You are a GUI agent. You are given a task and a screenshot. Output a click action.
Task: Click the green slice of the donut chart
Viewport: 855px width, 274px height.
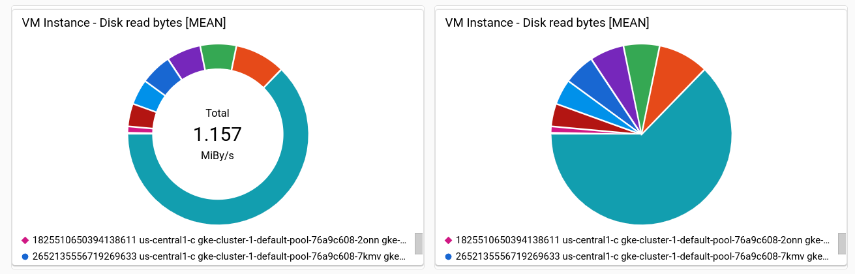(x=218, y=57)
